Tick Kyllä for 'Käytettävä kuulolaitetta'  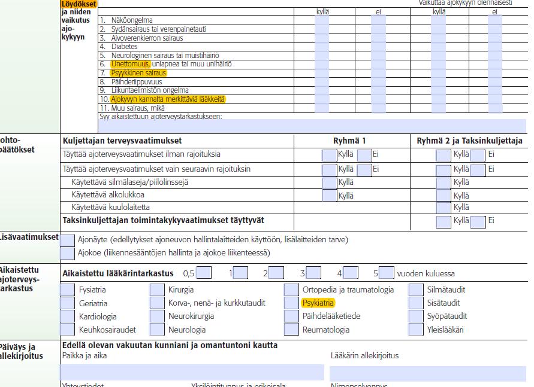click(444, 208)
